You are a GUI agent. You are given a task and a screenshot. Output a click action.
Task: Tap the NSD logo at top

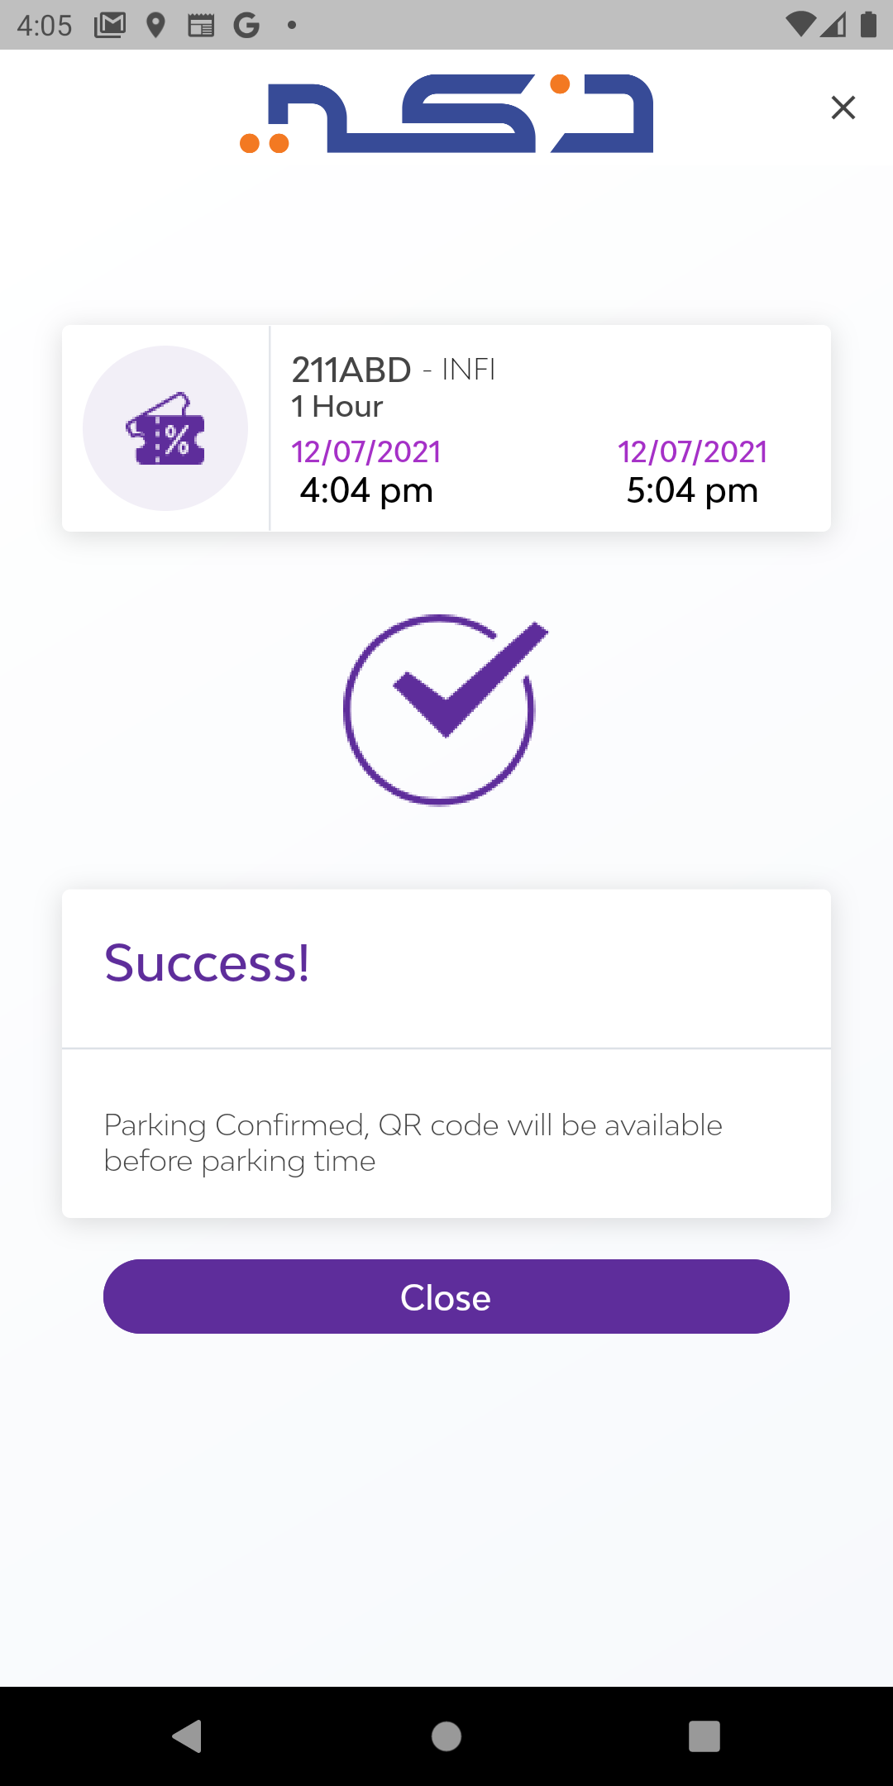[x=446, y=114]
